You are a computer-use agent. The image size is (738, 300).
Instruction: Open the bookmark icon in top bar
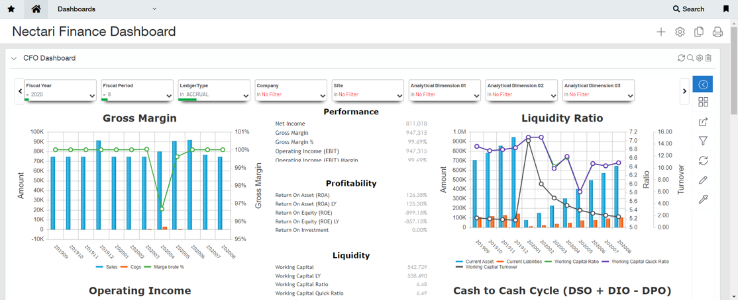click(x=726, y=9)
